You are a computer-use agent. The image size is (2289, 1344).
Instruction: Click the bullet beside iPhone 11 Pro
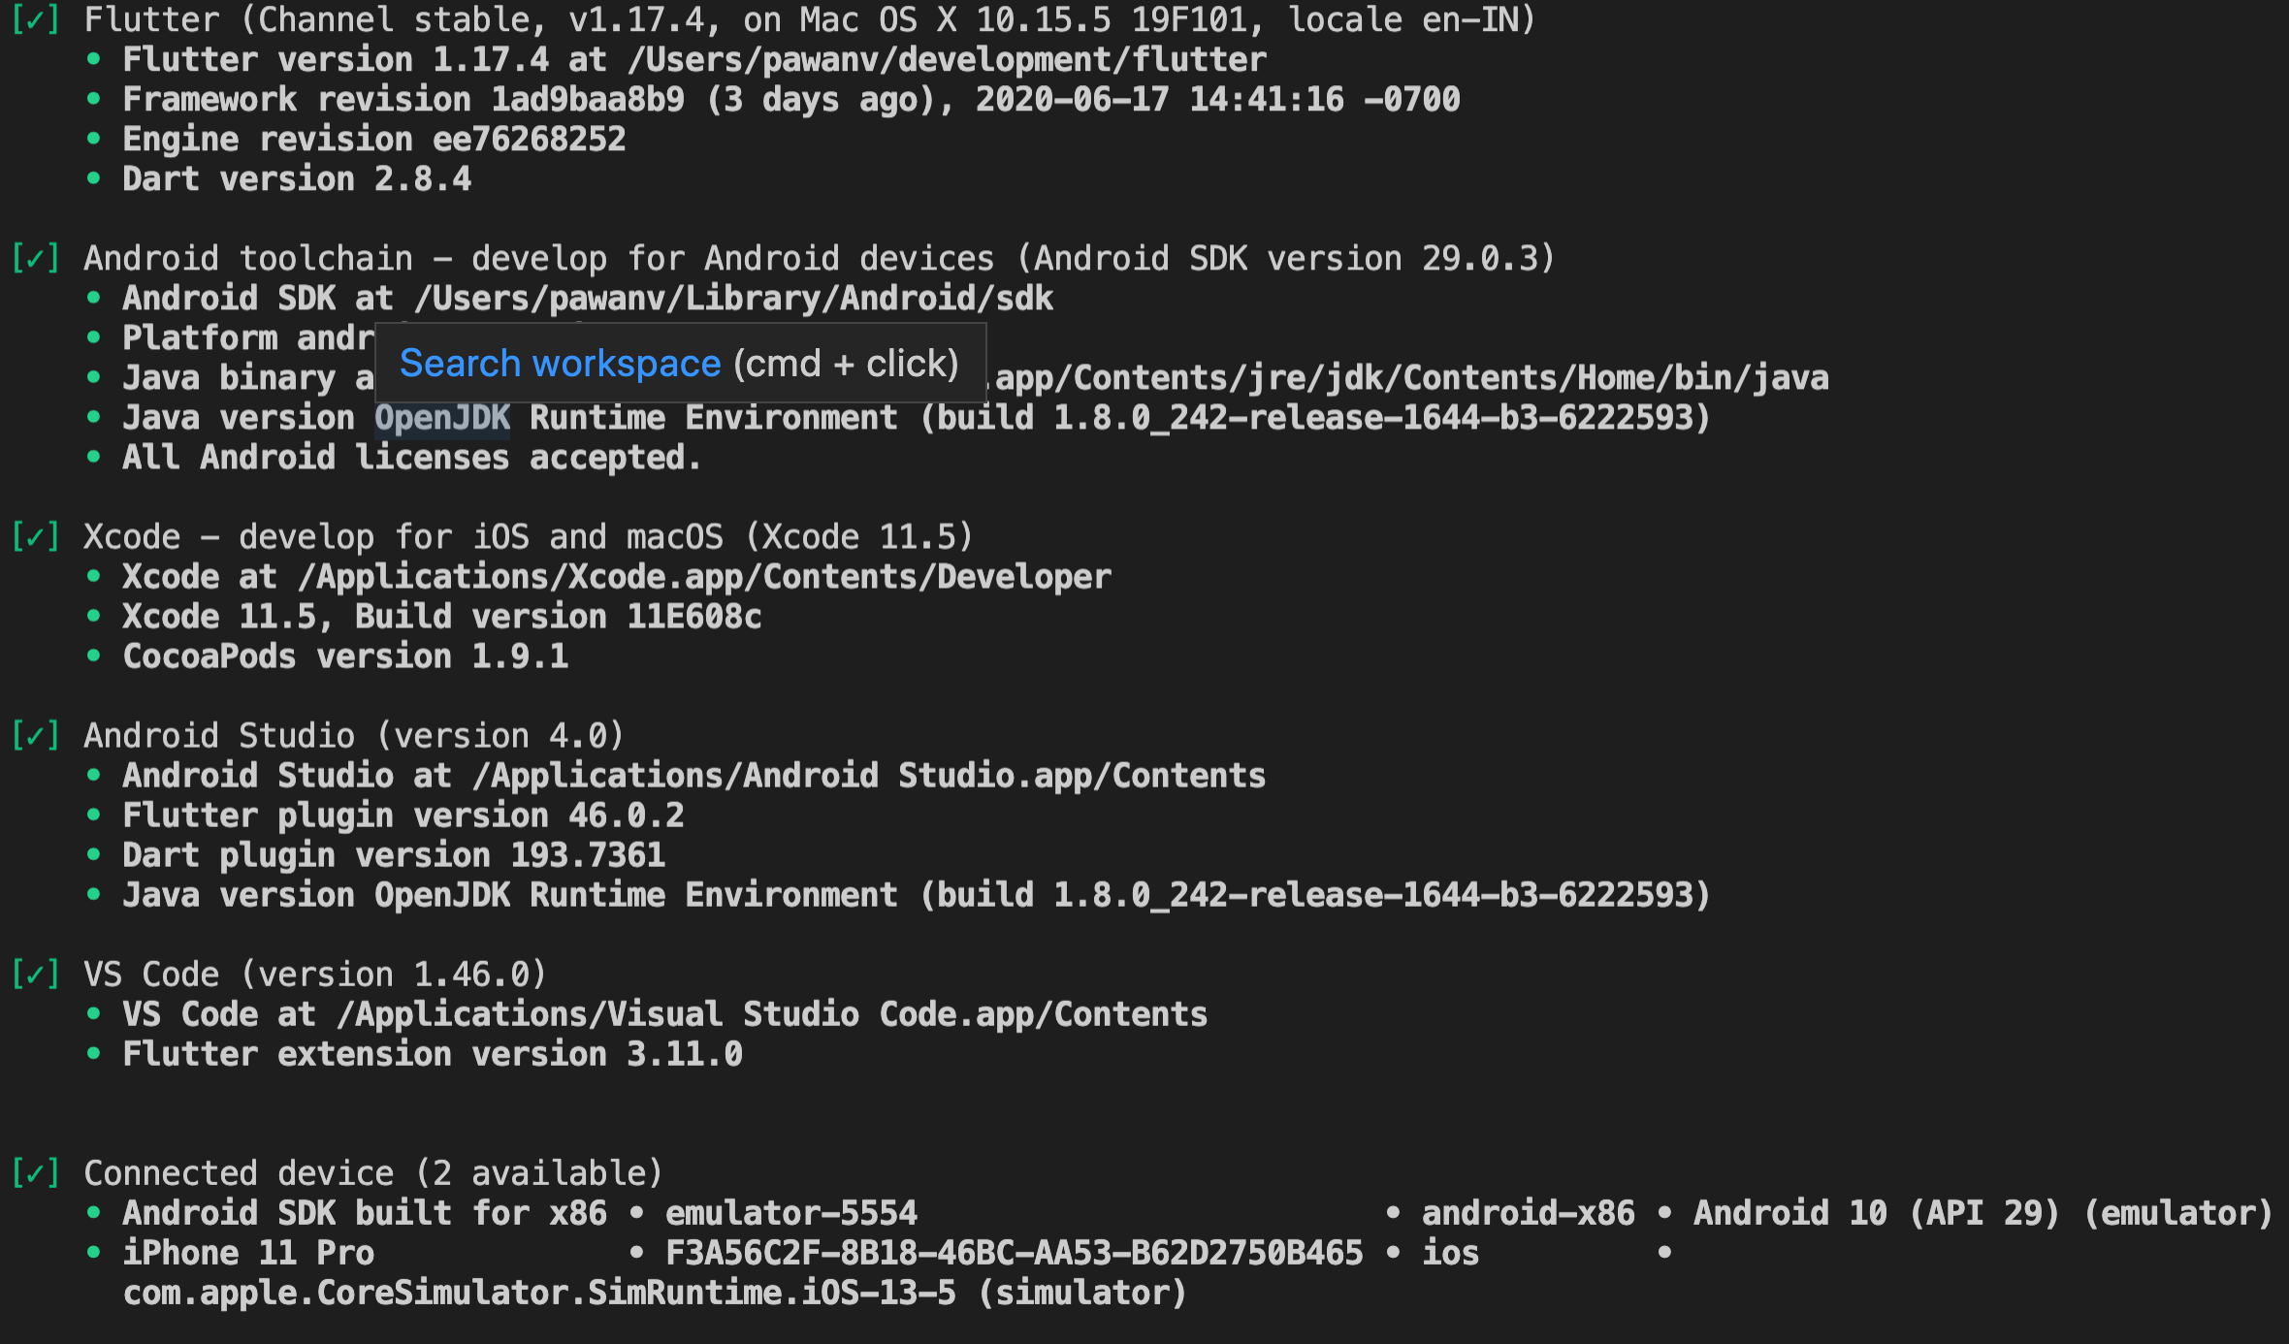93,1252
